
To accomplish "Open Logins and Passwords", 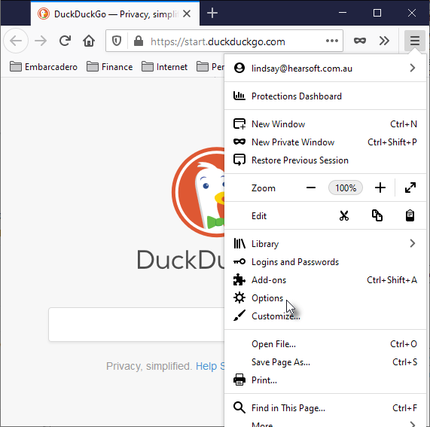I will click(325, 261).
